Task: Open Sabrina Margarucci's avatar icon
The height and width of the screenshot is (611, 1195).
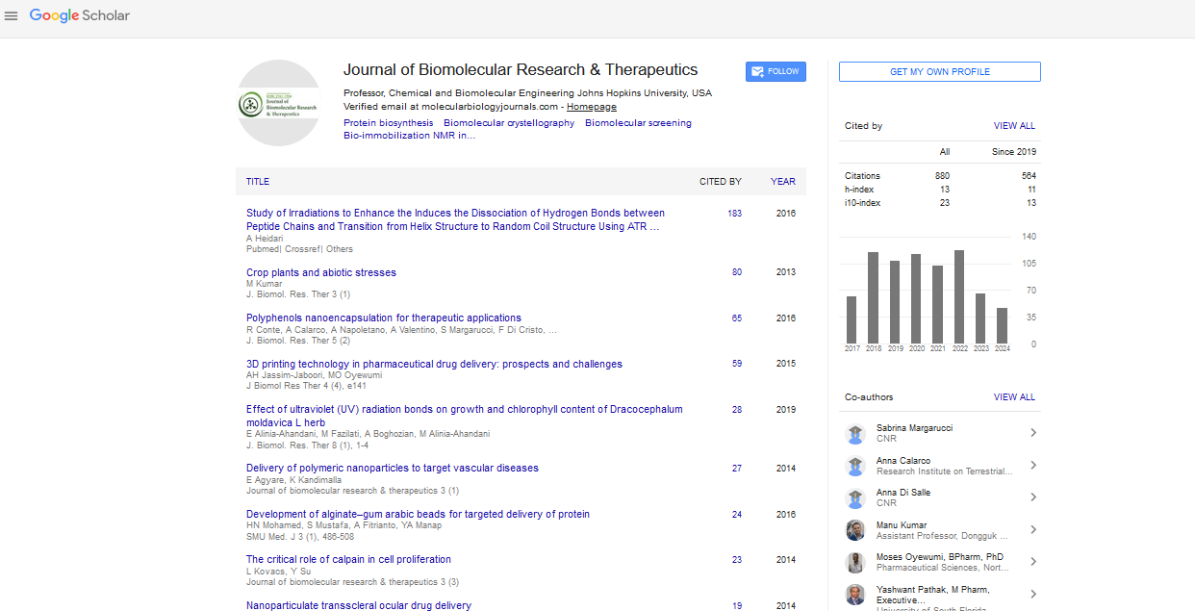Action: (x=855, y=434)
